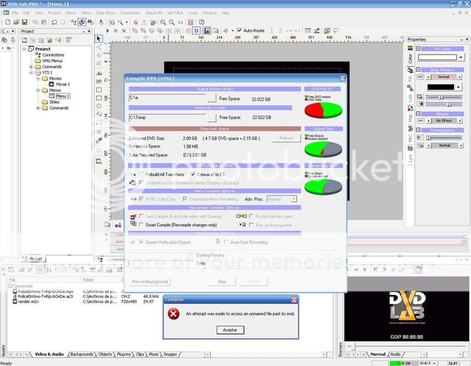471x366 pixels.
Task: Toggle the Auto-Route checkbox
Action: point(239,30)
